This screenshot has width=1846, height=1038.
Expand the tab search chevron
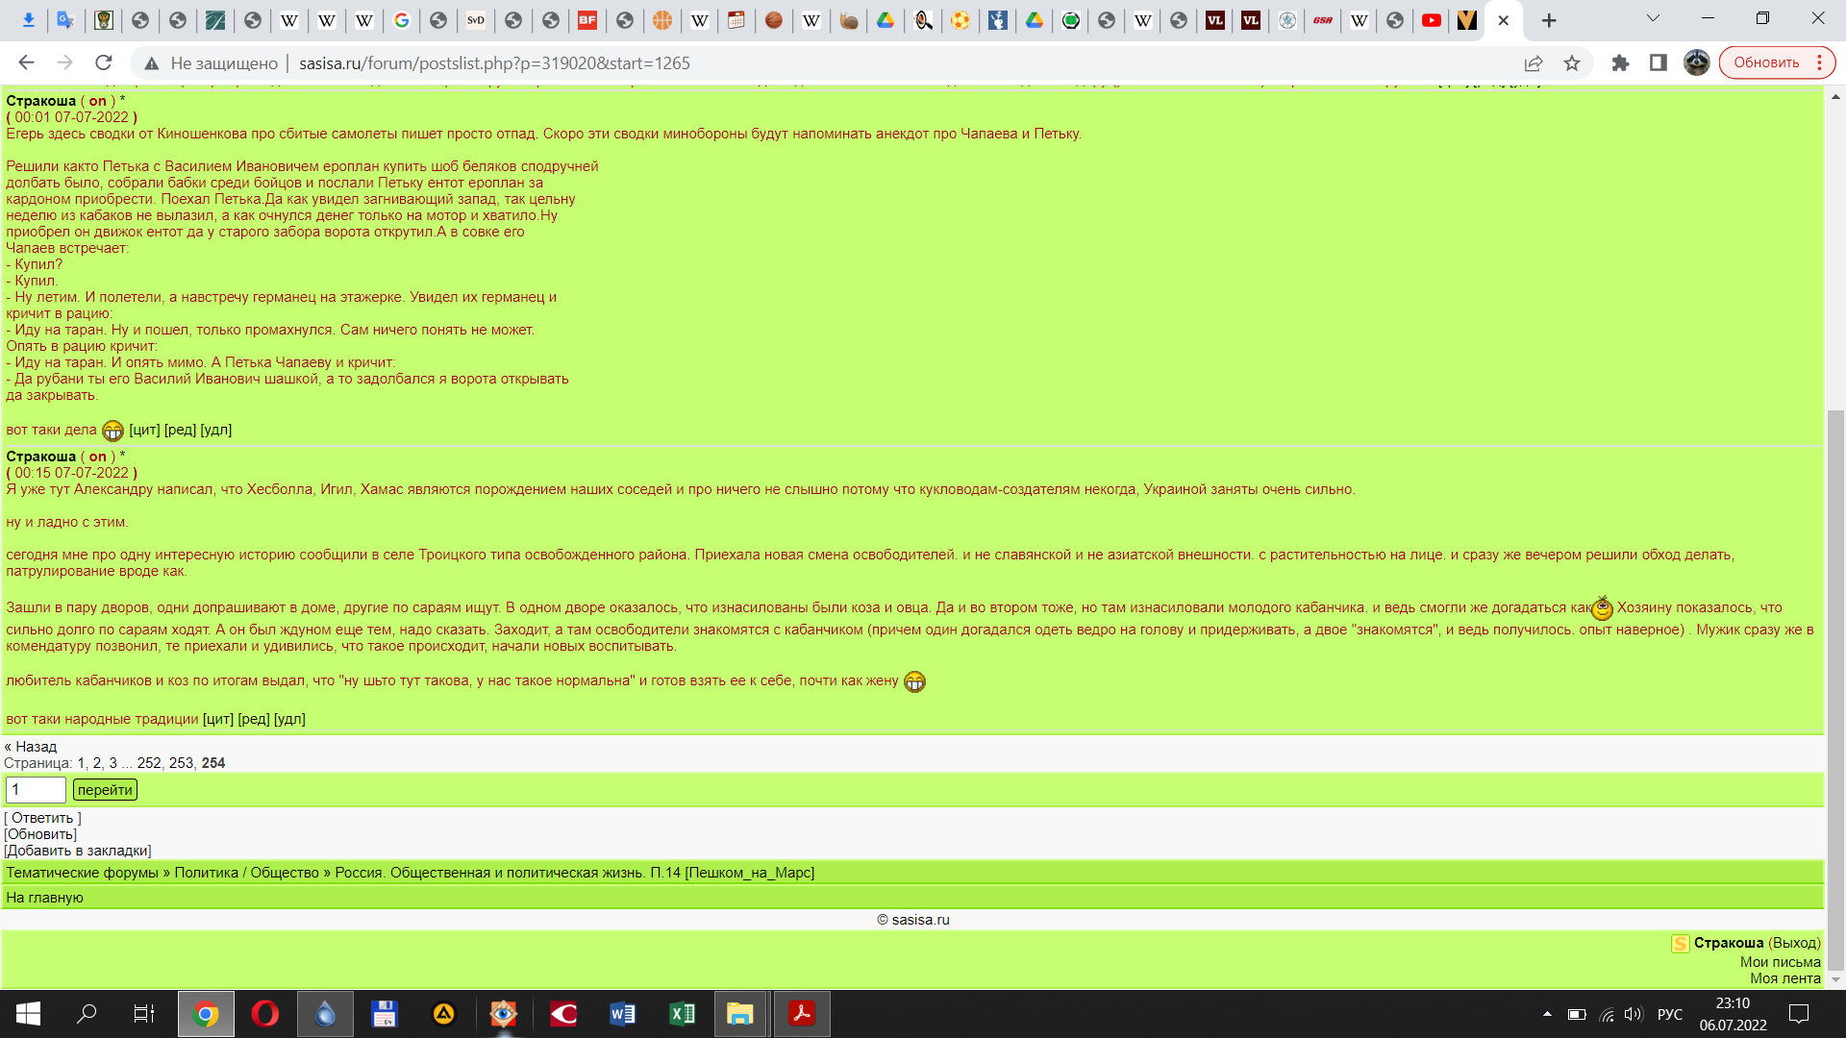tap(1653, 18)
